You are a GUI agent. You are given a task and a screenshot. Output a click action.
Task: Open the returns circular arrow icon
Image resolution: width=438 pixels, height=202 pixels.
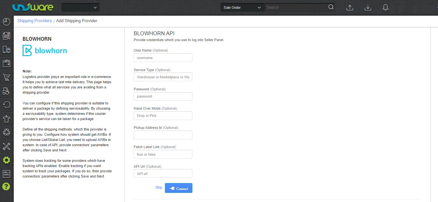(7, 105)
